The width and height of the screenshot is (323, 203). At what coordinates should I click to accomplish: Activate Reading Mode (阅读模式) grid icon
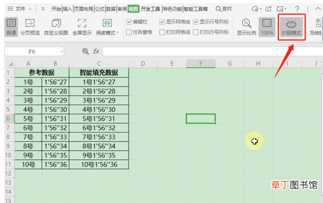107,23
